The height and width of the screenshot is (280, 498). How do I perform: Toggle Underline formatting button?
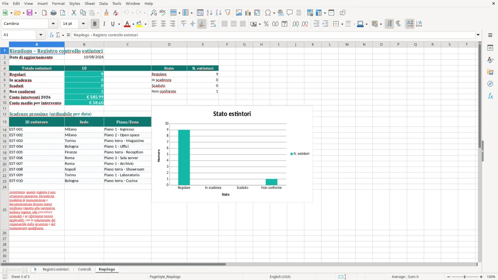tap(113, 24)
